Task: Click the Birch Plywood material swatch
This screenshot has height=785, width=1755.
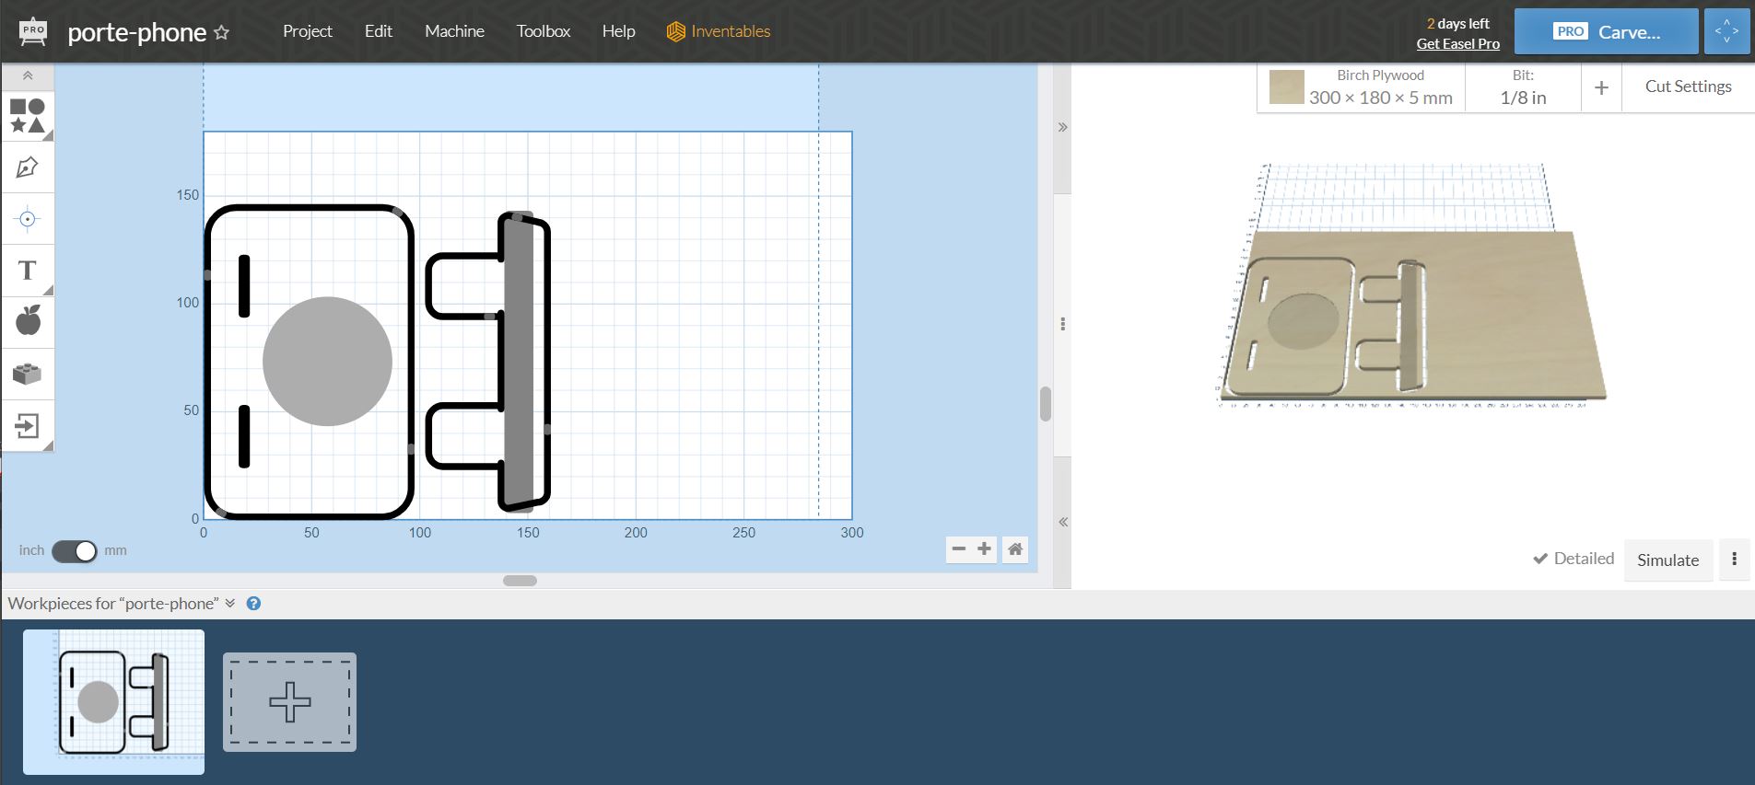Action: pyautogui.click(x=1287, y=87)
